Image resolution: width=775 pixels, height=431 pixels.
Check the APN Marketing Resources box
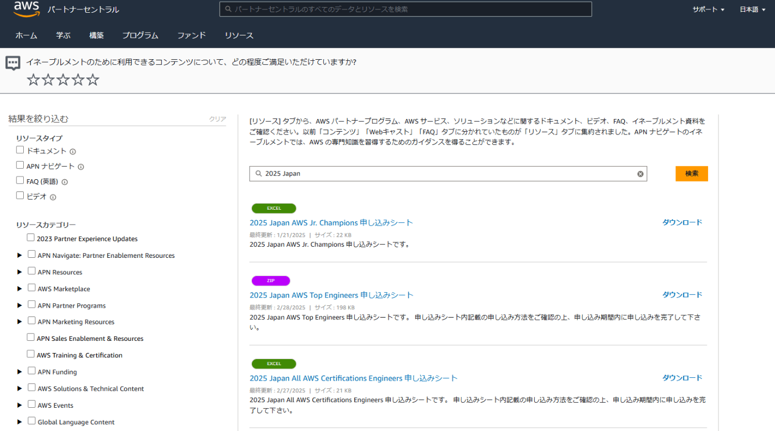tap(32, 321)
